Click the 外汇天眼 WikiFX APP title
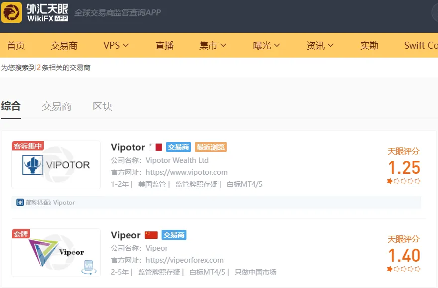Viewport: 438px width, 288px height. pos(48,12)
